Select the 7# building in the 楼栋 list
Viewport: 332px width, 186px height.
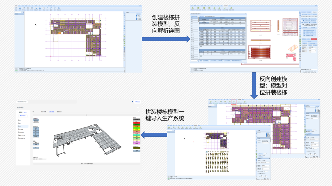20,126
